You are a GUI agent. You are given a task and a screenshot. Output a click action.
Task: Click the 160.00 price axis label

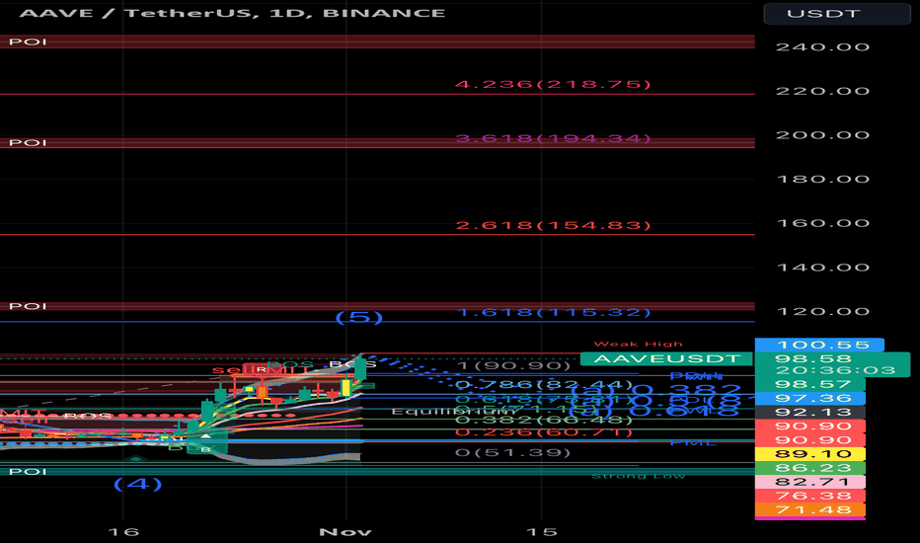tap(822, 223)
